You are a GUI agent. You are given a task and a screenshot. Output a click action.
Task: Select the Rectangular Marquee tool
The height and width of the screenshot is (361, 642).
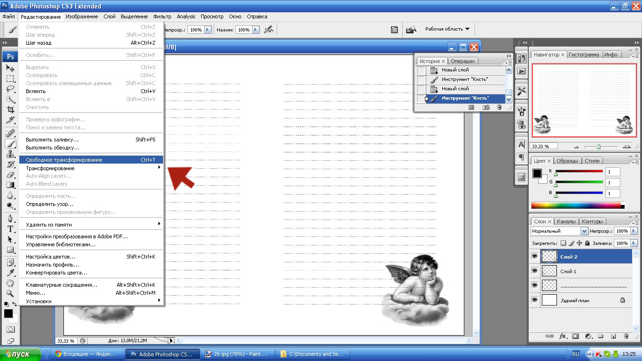pos(10,78)
